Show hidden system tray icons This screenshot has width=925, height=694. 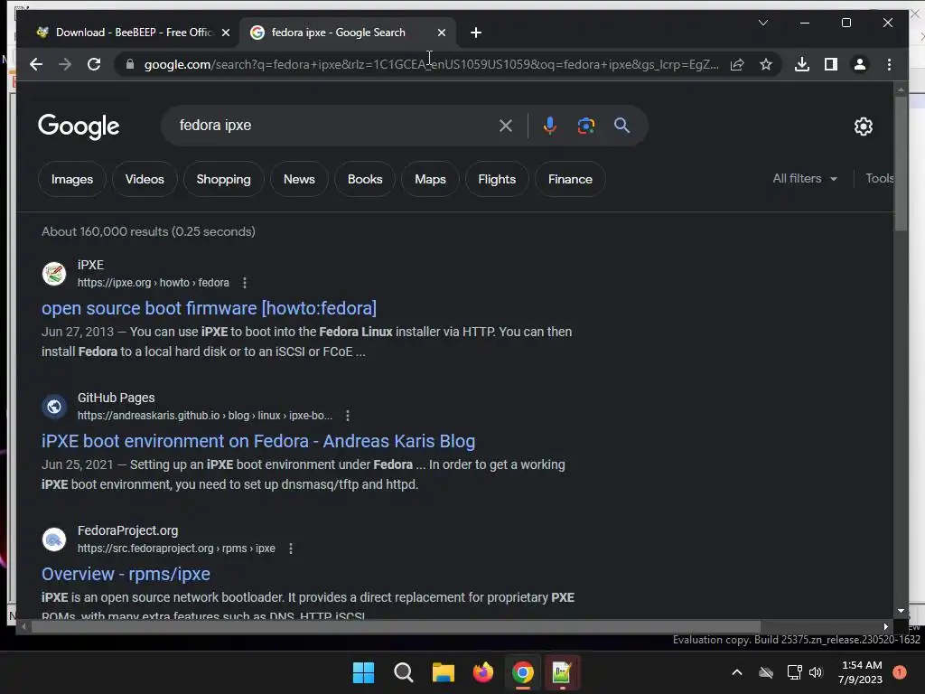pyautogui.click(x=737, y=672)
